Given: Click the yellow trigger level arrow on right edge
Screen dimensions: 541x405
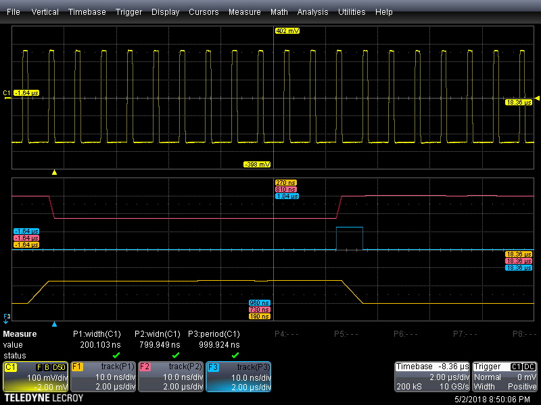Looking at the screenshot, I should pyautogui.click(x=537, y=99).
